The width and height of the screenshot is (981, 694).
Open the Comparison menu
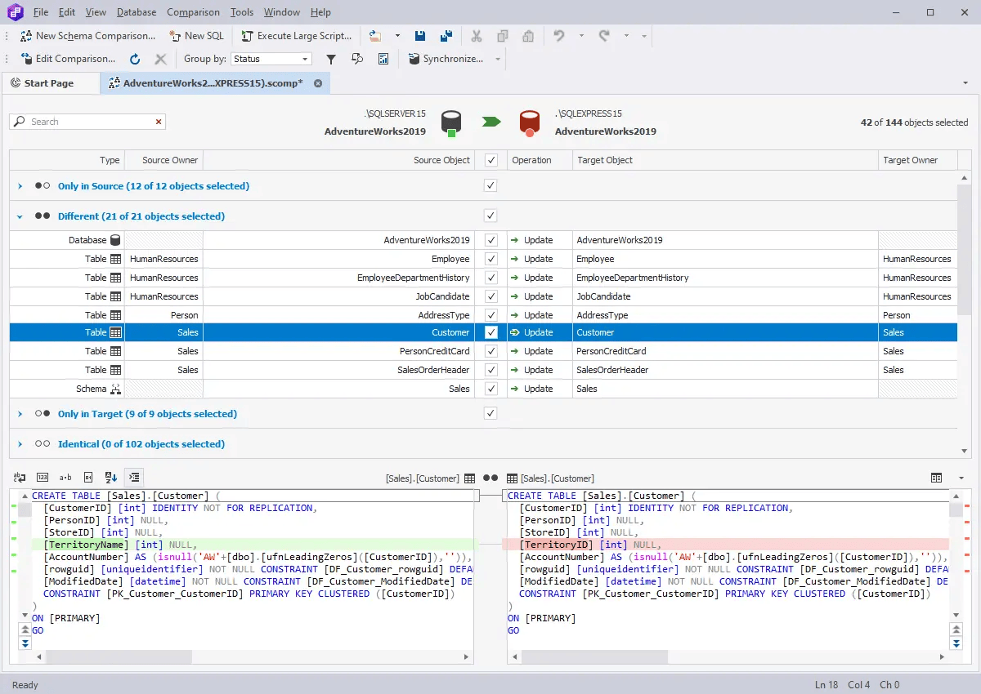click(x=193, y=11)
